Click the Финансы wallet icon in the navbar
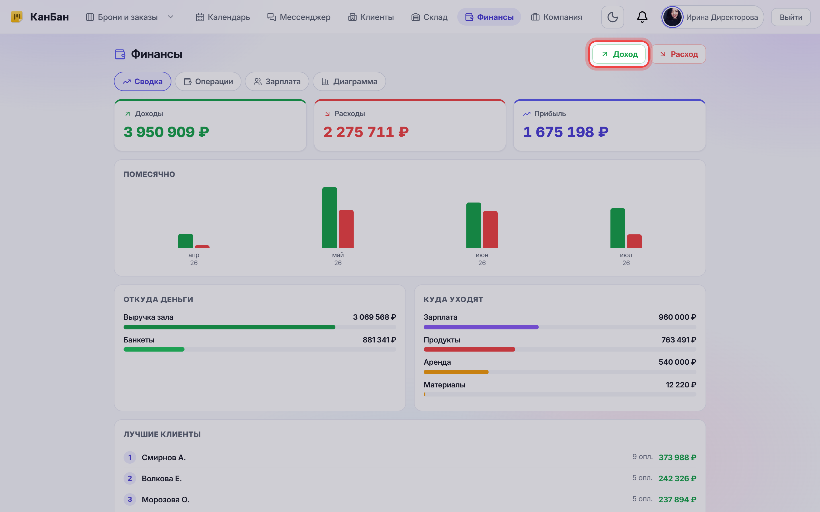 coord(469,17)
